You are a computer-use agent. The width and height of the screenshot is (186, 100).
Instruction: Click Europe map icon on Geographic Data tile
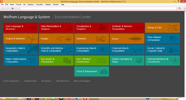click(x=33, y=49)
